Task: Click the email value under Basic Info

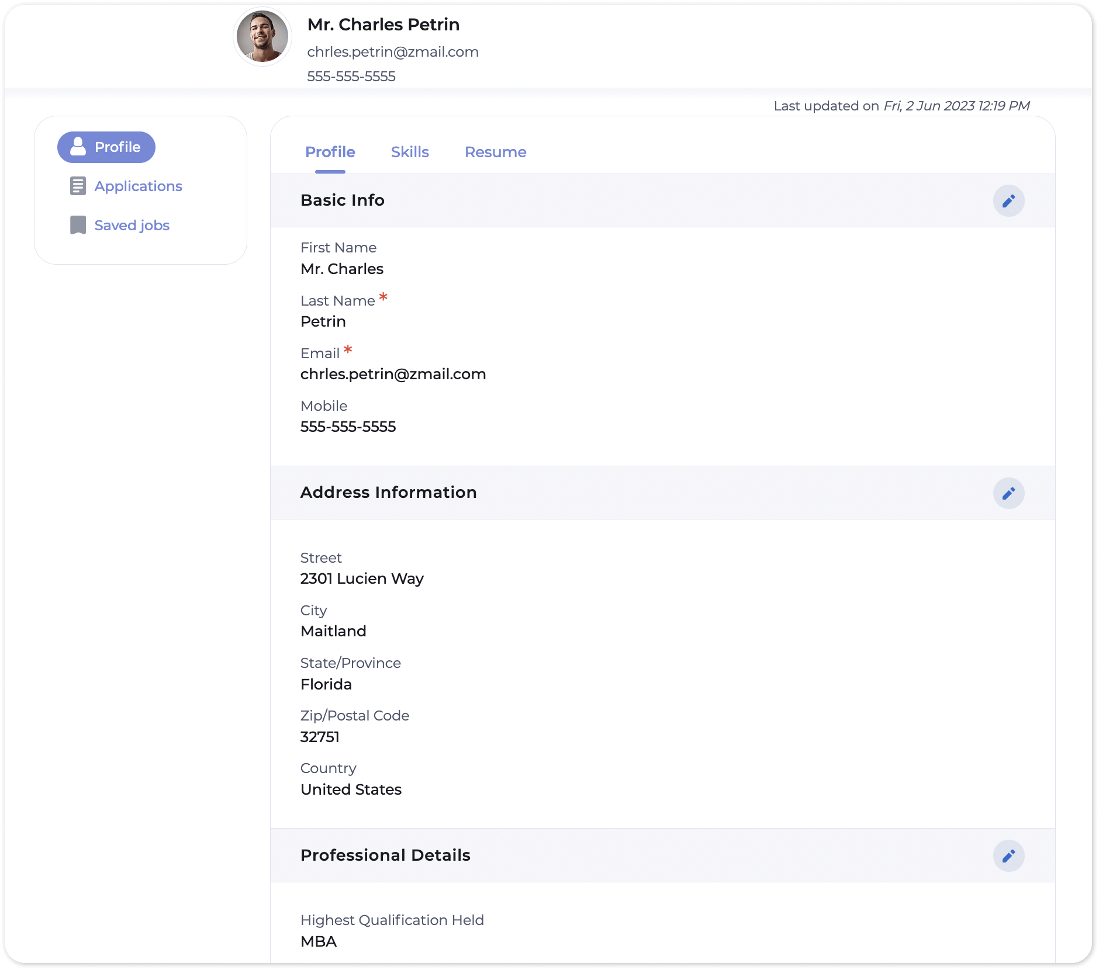Action: 393,374
